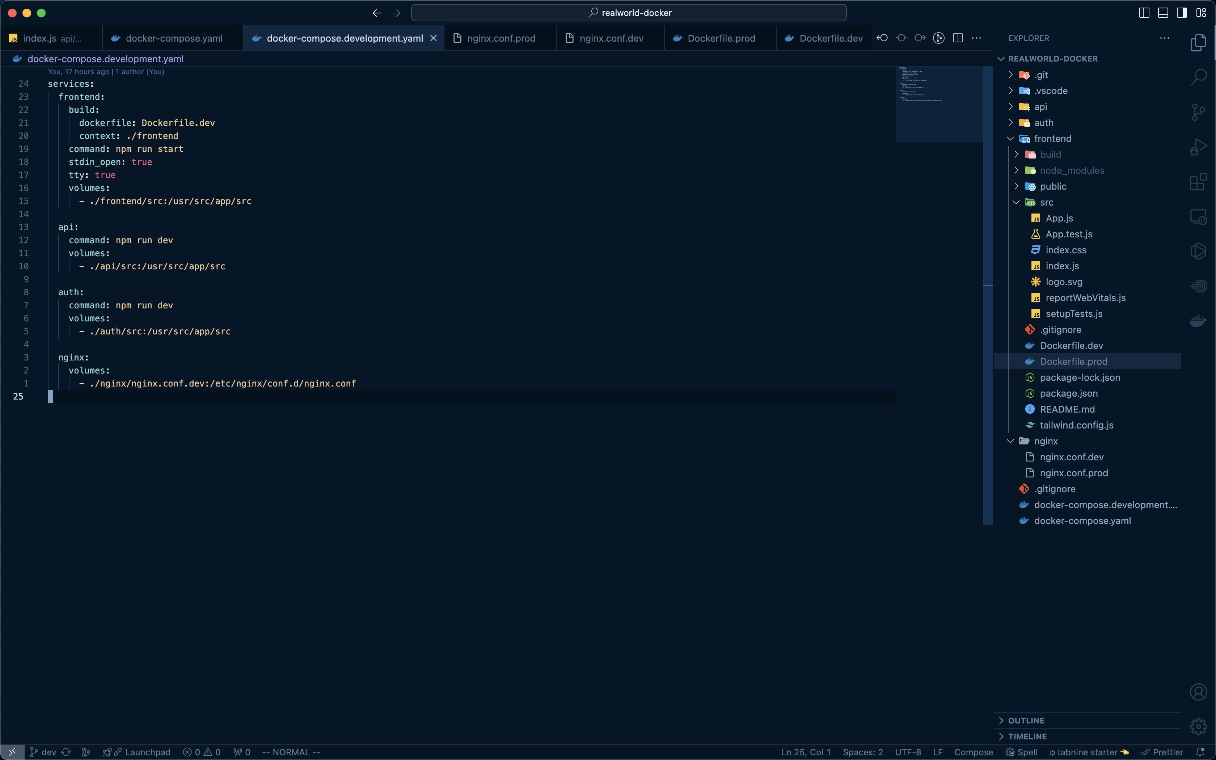Open notifications bell in status bar

[x=1200, y=752]
